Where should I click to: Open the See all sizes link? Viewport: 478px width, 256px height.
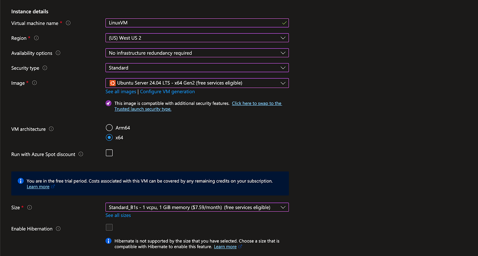118,215
